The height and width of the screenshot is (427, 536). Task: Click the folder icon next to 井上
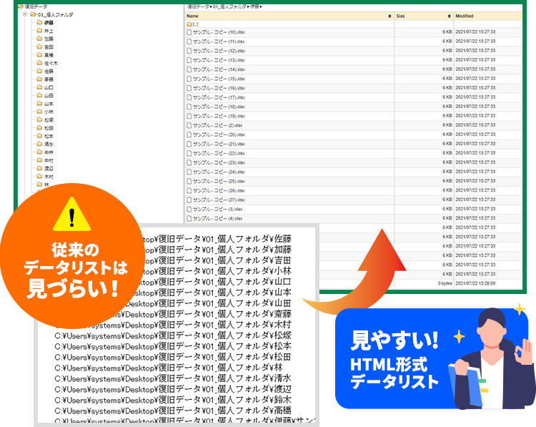(39, 31)
